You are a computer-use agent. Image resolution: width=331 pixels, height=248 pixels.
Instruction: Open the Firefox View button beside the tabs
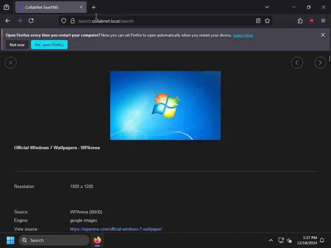click(x=6, y=7)
